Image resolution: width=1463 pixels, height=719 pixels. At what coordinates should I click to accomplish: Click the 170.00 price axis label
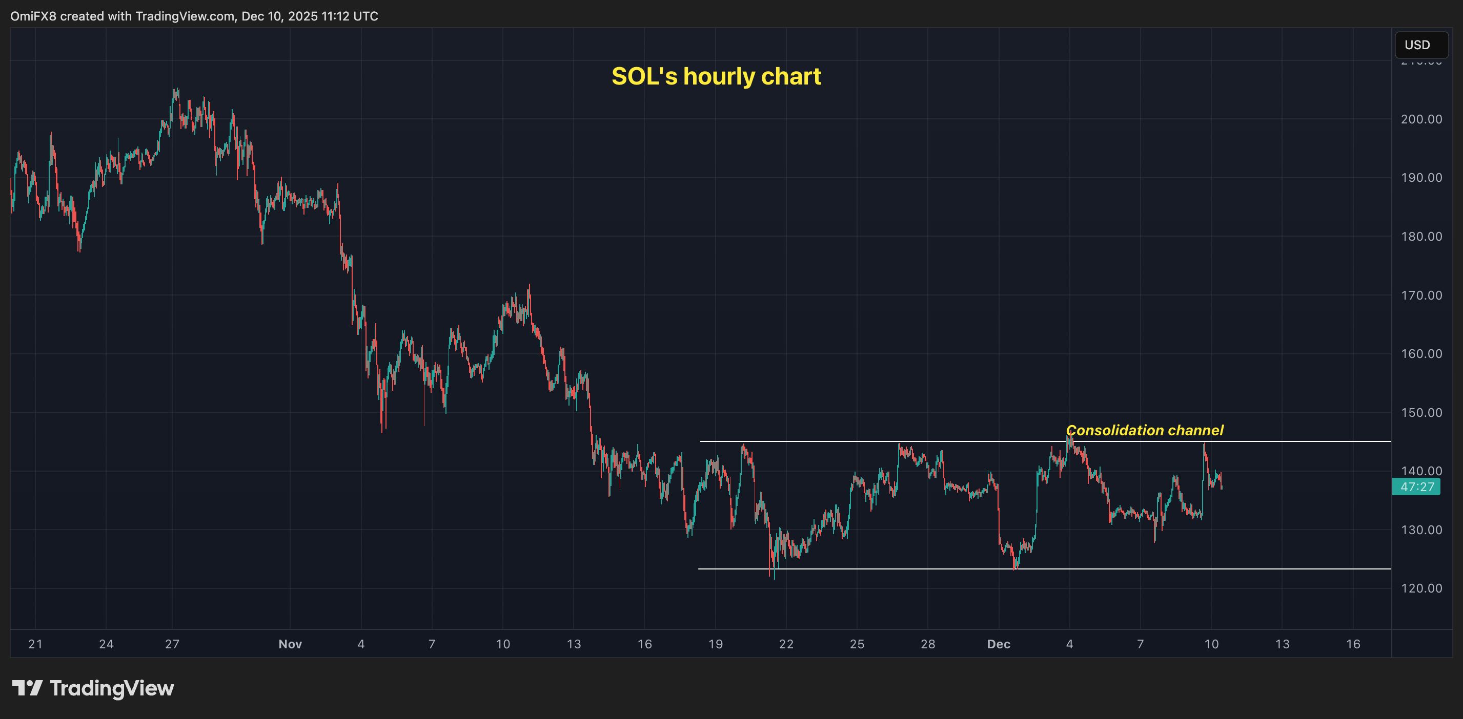pos(1421,295)
